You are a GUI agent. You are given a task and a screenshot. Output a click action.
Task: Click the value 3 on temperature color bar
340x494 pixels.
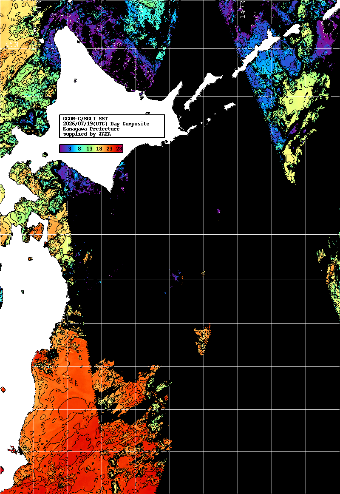pyautogui.click(x=70, y=149)
